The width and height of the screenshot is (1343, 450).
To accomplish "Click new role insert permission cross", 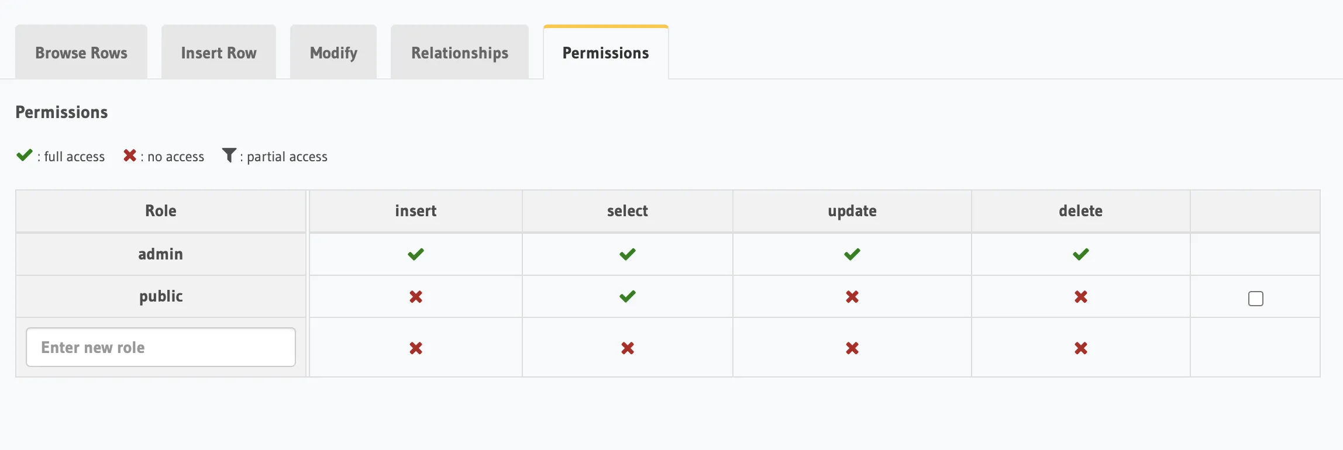I will (x=415, y=348).
